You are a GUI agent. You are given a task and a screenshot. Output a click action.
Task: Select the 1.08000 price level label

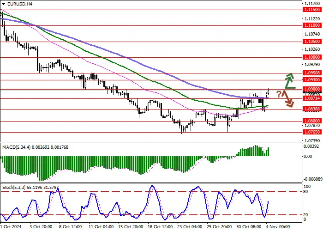coord(313,121)
